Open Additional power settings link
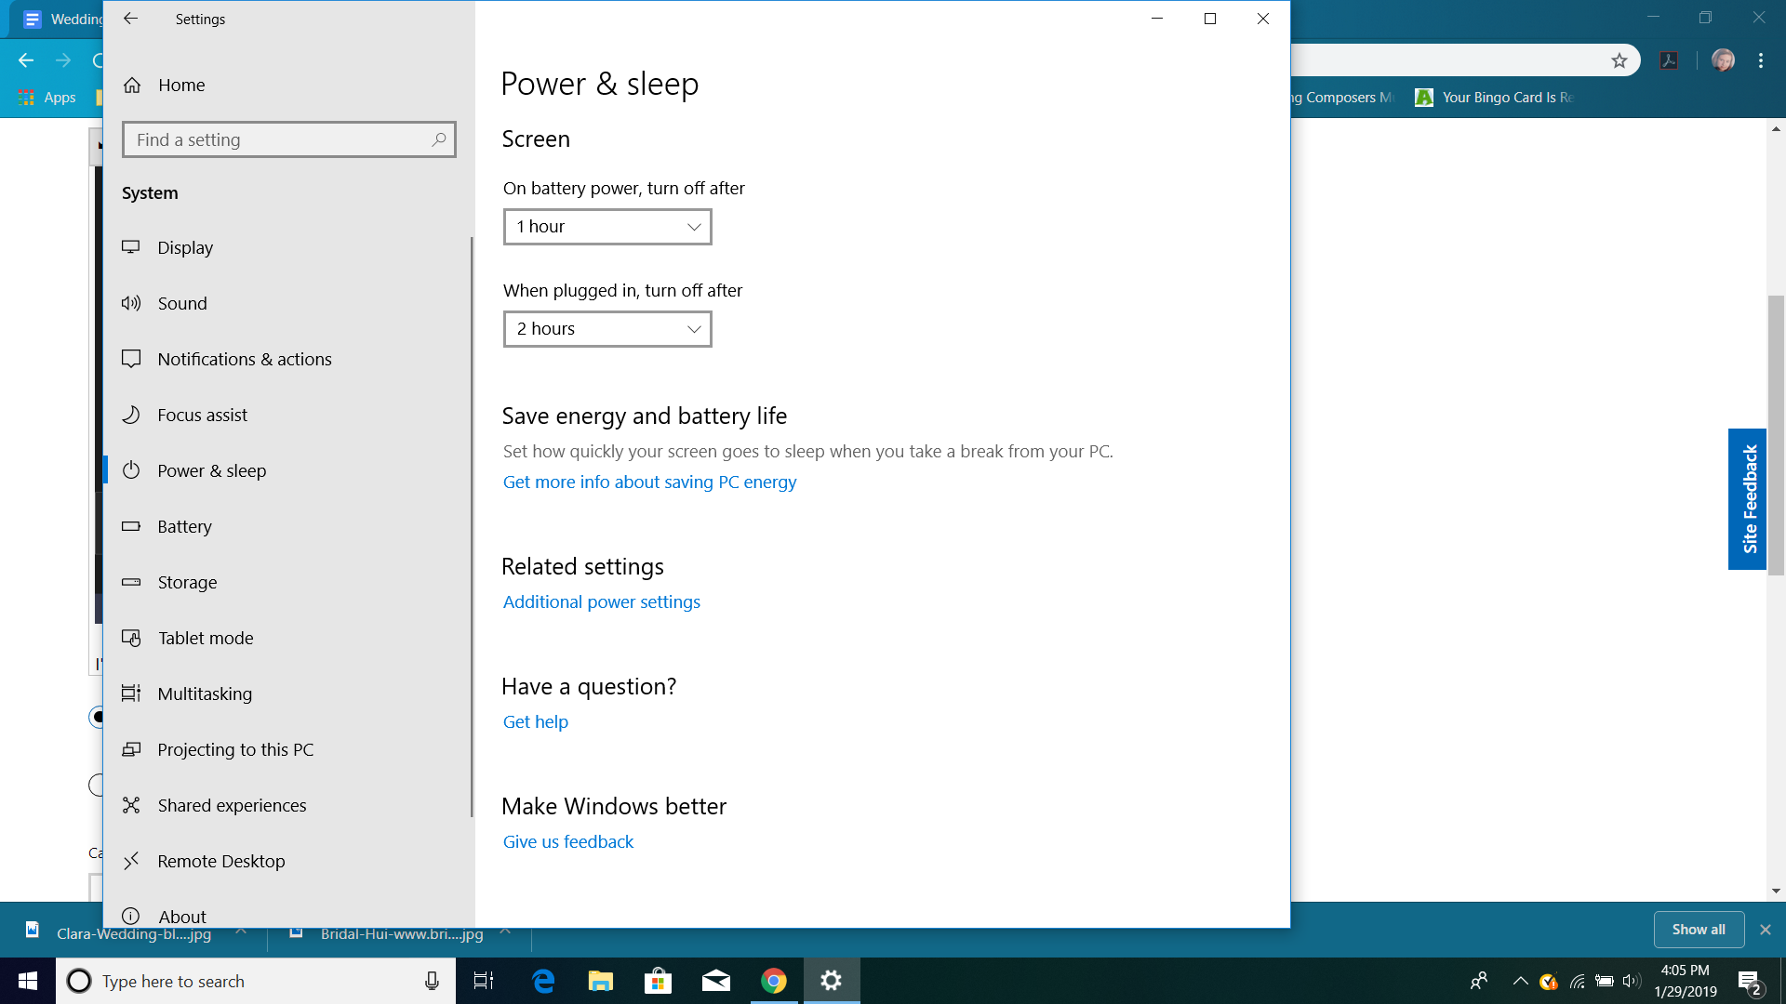Viewport: 1786px width, 1004px height. (601, 601)
